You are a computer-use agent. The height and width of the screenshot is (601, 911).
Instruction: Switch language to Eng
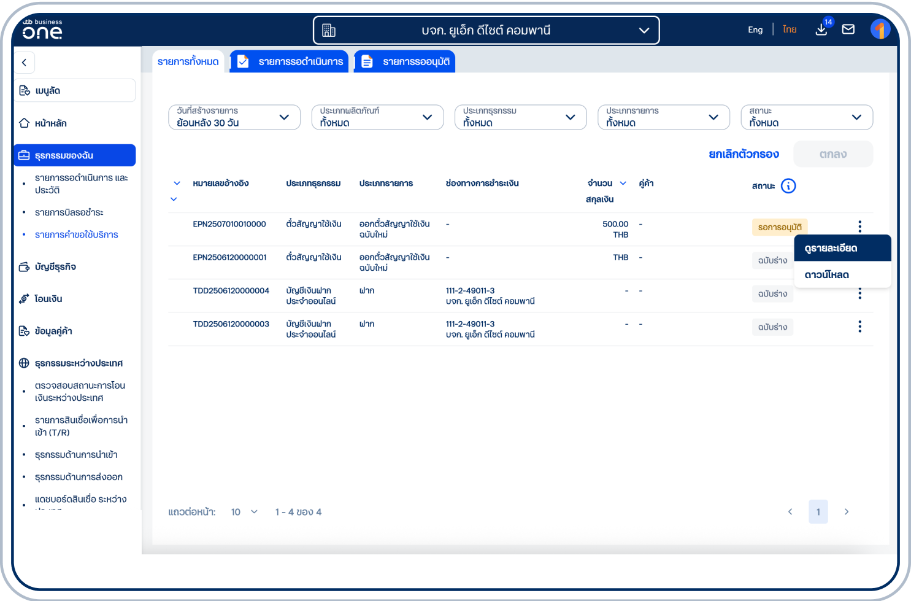pos(755,29)
